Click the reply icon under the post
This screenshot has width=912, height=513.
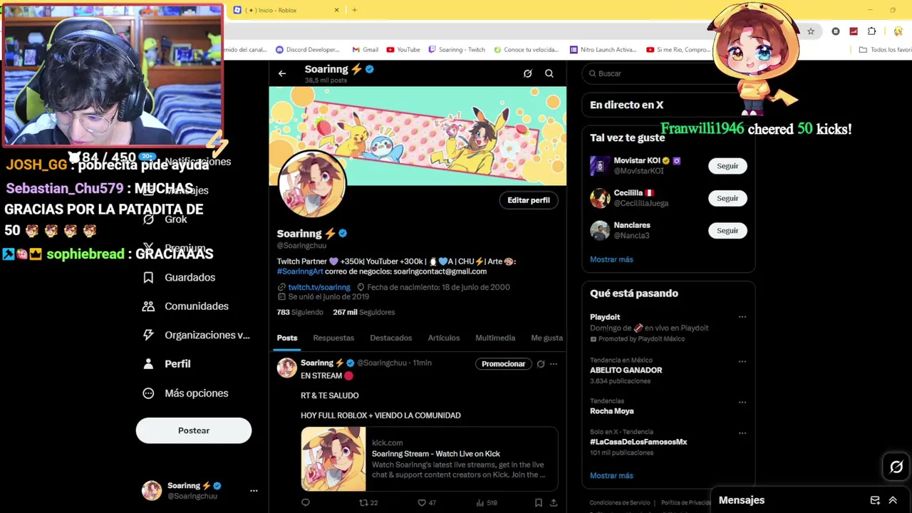[306, 502]
